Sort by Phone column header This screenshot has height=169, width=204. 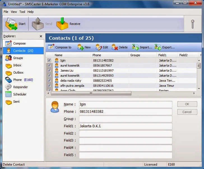[110, 55]
